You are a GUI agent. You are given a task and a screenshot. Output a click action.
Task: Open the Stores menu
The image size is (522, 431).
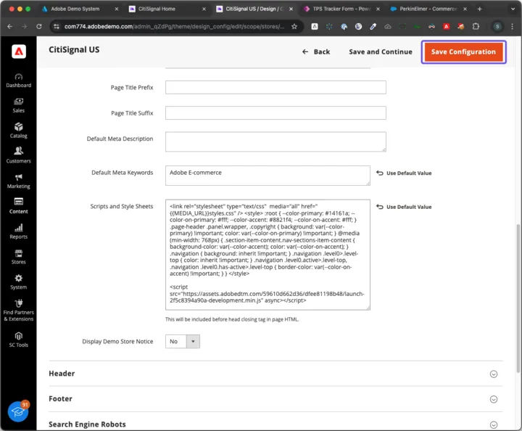coord(19,257)
